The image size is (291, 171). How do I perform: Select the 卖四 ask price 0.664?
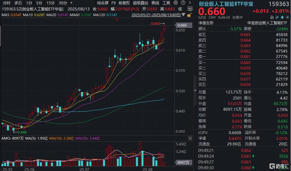tap(245, 40)
